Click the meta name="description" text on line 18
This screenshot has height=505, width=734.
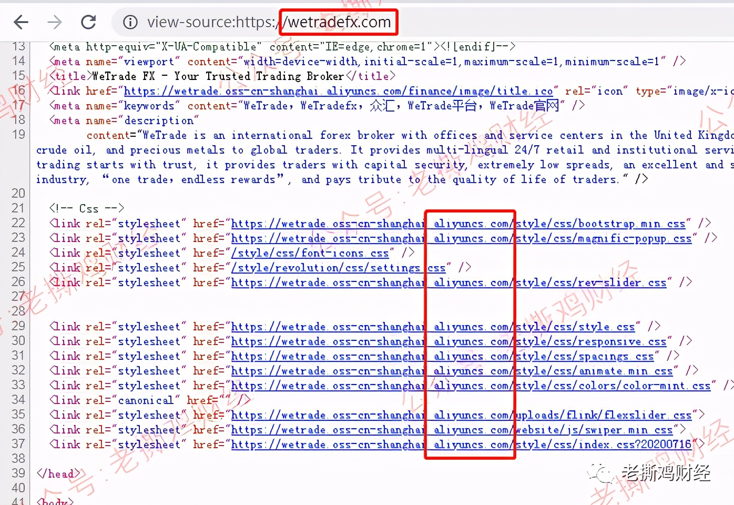pos(124,120)
